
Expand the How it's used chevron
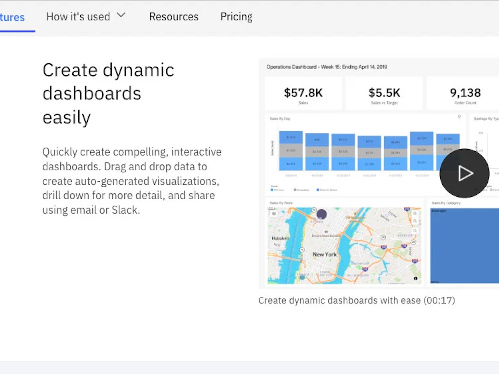pyautogui.click(x=121, y=15)
